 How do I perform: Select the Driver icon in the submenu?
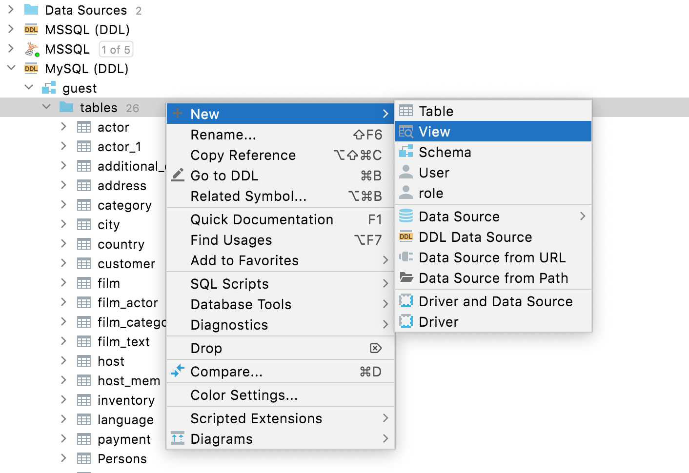[x=405, y=322]
